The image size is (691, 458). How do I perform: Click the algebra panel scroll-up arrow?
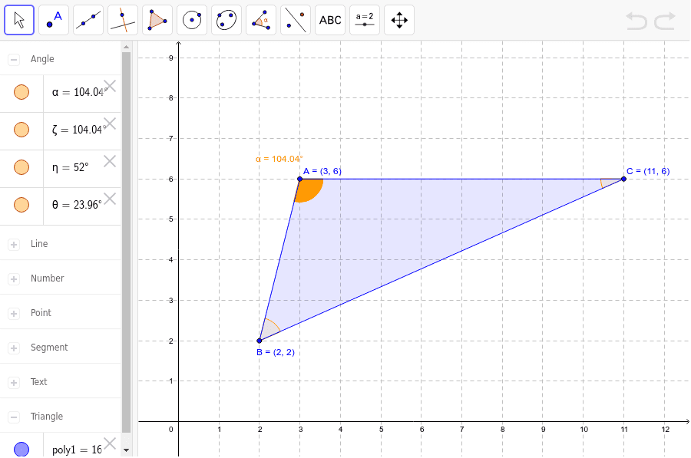pos(127,46)
